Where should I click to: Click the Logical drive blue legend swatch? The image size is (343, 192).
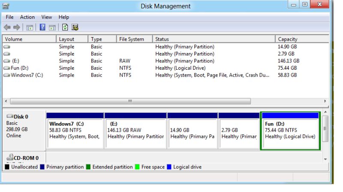coord(169,167)
